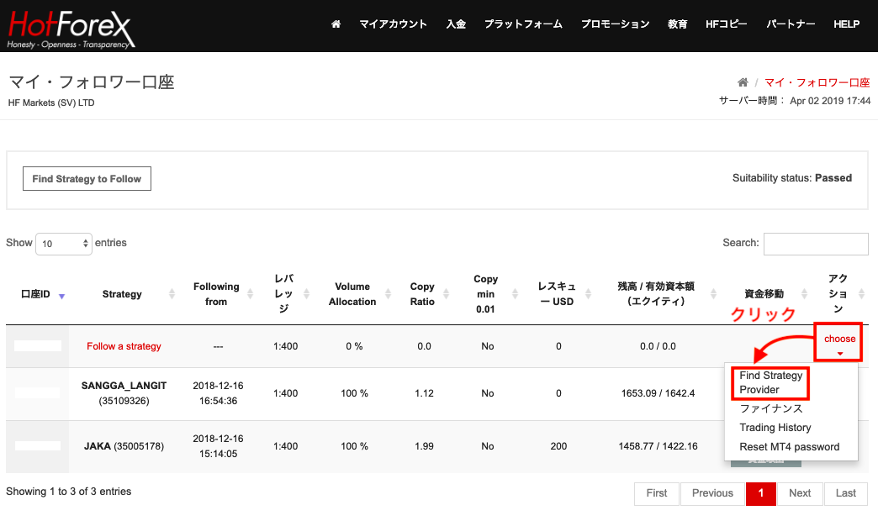Click date 2018-12-16 15:14:05 cell

pyautogui.click(x=218, y=446)
